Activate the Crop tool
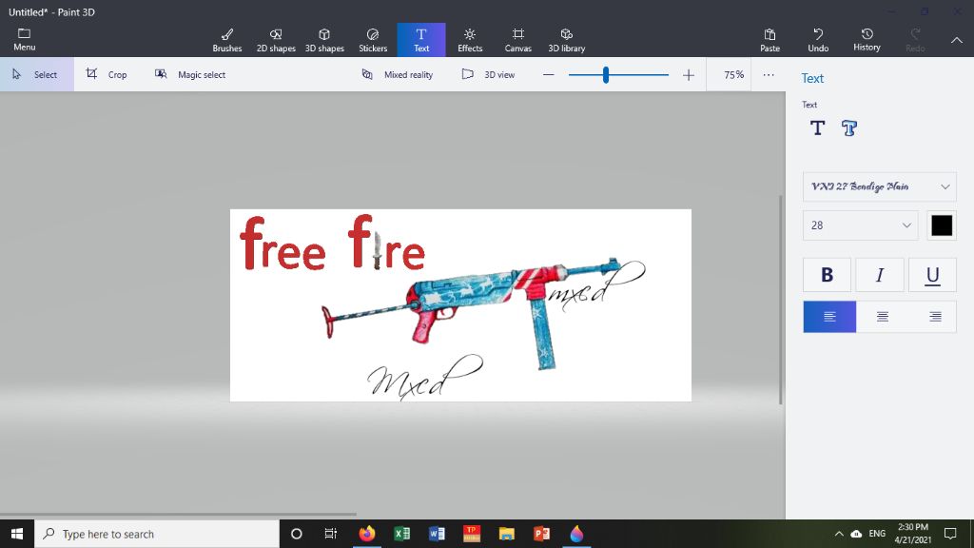Image resolution: width=974 pixels, height=548 pixels. click(x=107, y=74)
